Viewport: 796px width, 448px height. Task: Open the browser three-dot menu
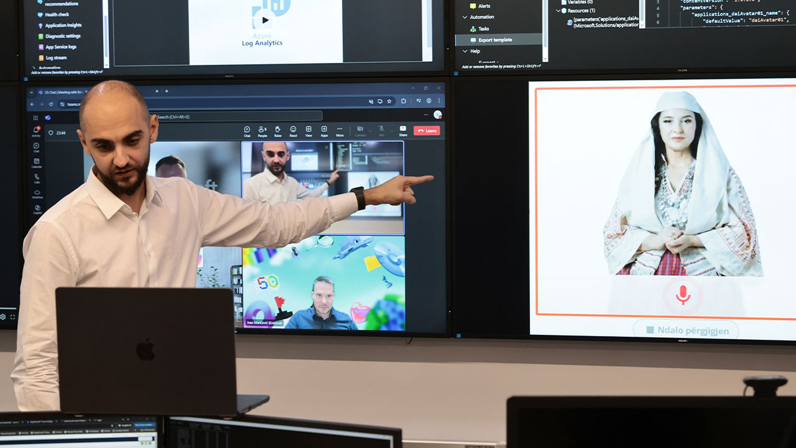click(439, 101)
